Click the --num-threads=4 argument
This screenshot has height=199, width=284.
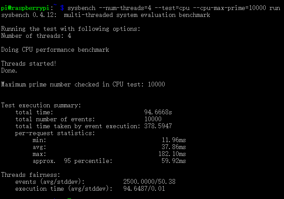click(125, 8)
